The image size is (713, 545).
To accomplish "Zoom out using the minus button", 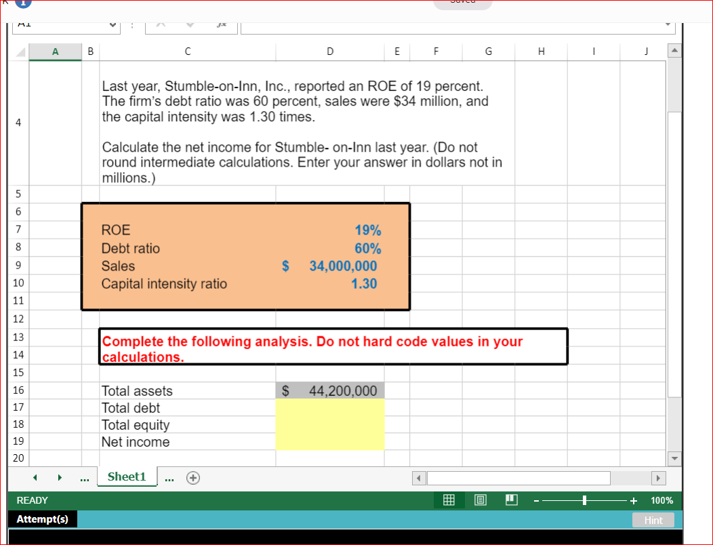I will point(535,500).
